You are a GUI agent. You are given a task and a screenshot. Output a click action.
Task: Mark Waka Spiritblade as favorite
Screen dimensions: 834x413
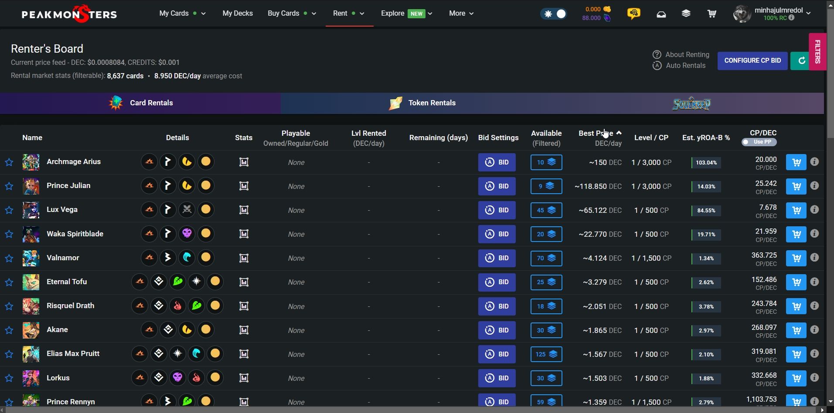click(9, 234)
